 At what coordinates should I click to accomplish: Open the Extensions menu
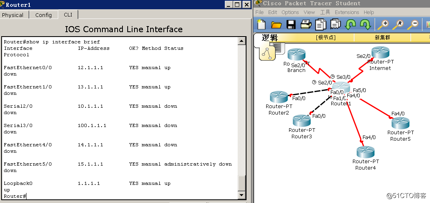coord(347,12)
